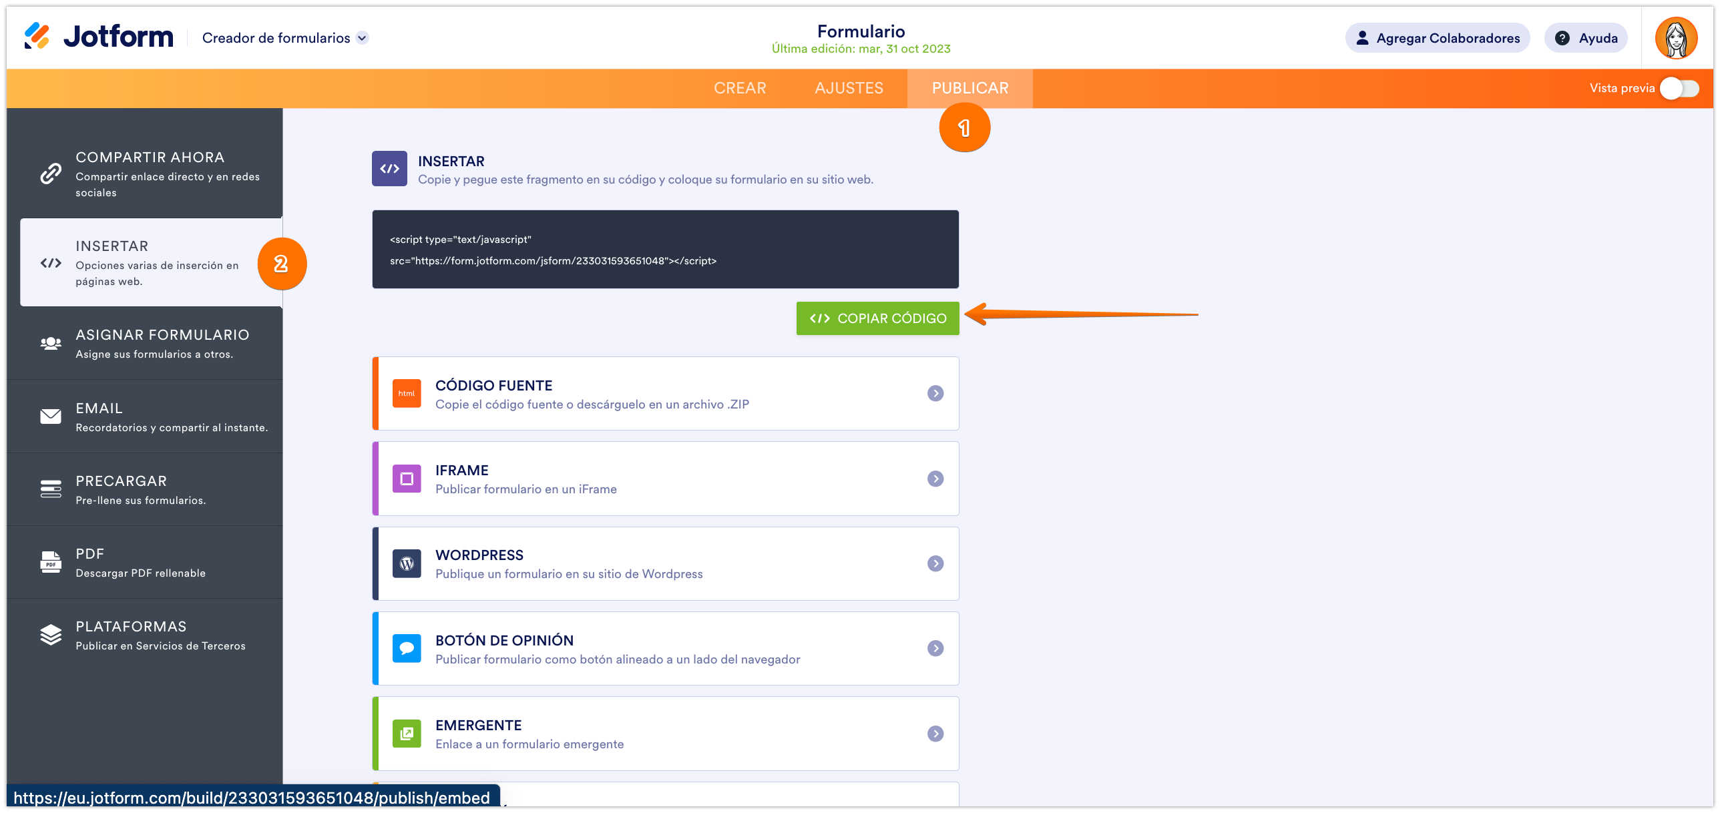Click the embed script code box
The image size is (1720, 813).
(665, 250)
